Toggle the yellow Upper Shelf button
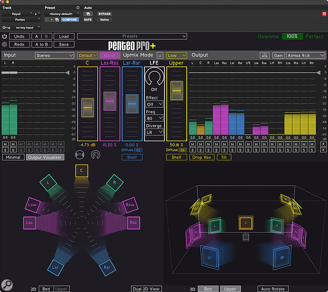The image size is (328, 292). point(177,157)
